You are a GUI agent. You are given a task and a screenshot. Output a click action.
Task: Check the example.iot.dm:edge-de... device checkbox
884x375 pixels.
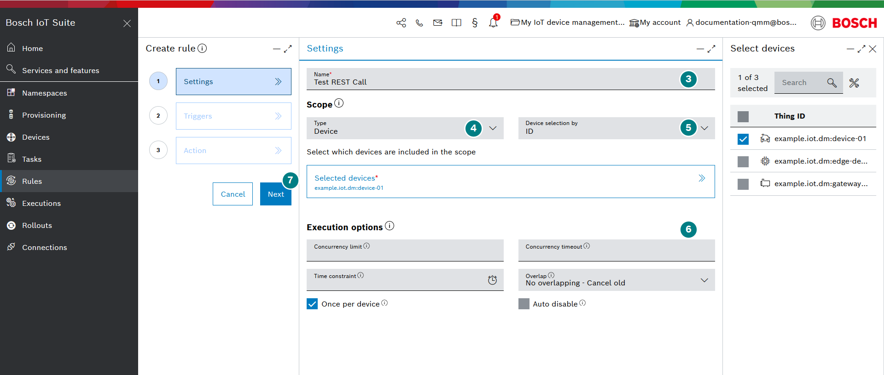(x=743, y=161)
